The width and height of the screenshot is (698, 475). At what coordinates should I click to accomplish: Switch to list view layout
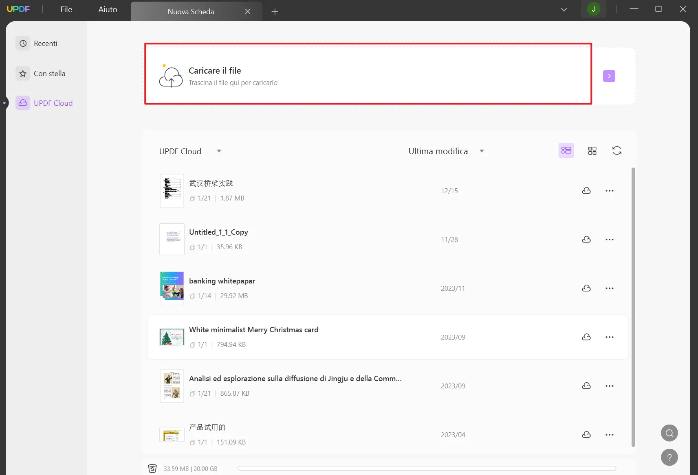tap(566, 151)
